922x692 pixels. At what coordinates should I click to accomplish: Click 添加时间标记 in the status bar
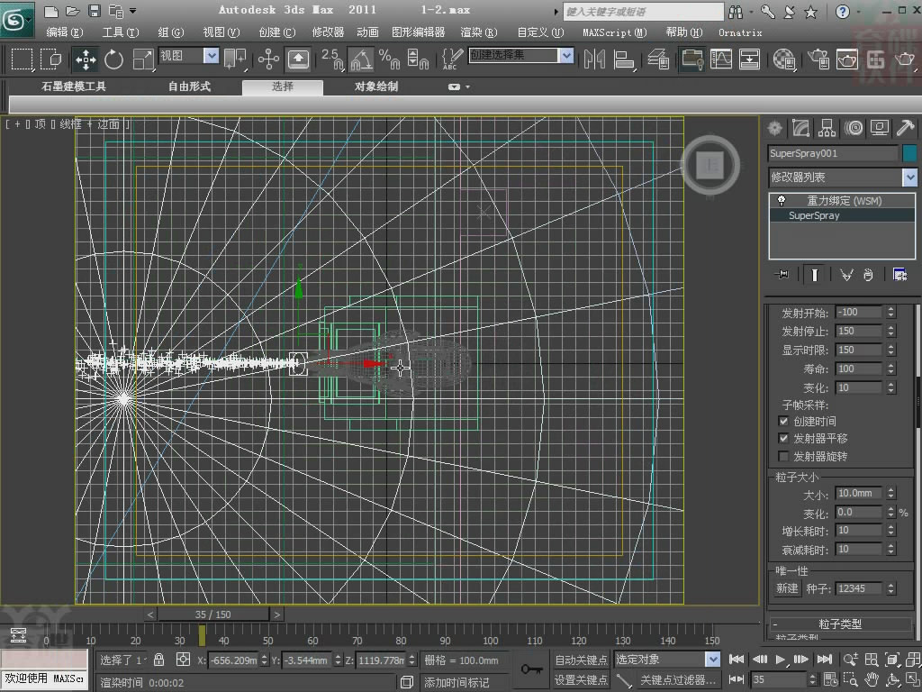point(456,683)
